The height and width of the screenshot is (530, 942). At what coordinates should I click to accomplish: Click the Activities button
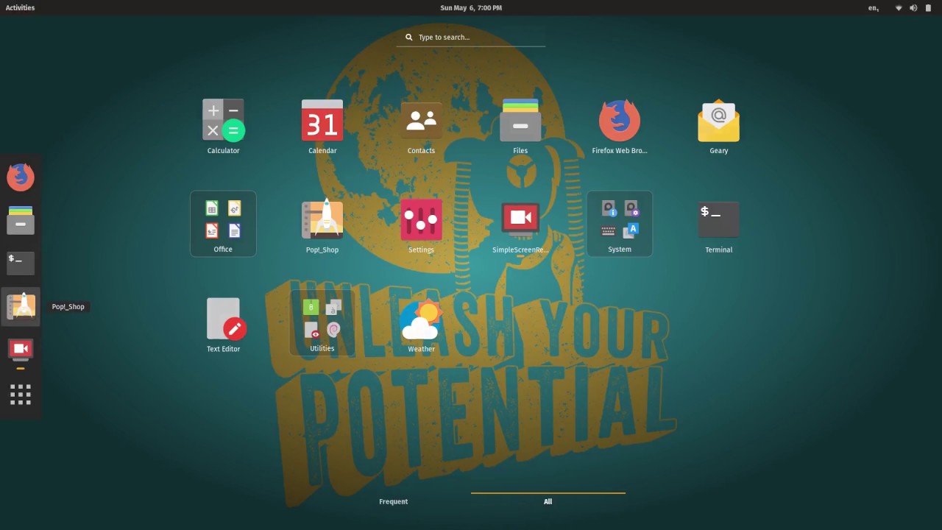(20, 7)
